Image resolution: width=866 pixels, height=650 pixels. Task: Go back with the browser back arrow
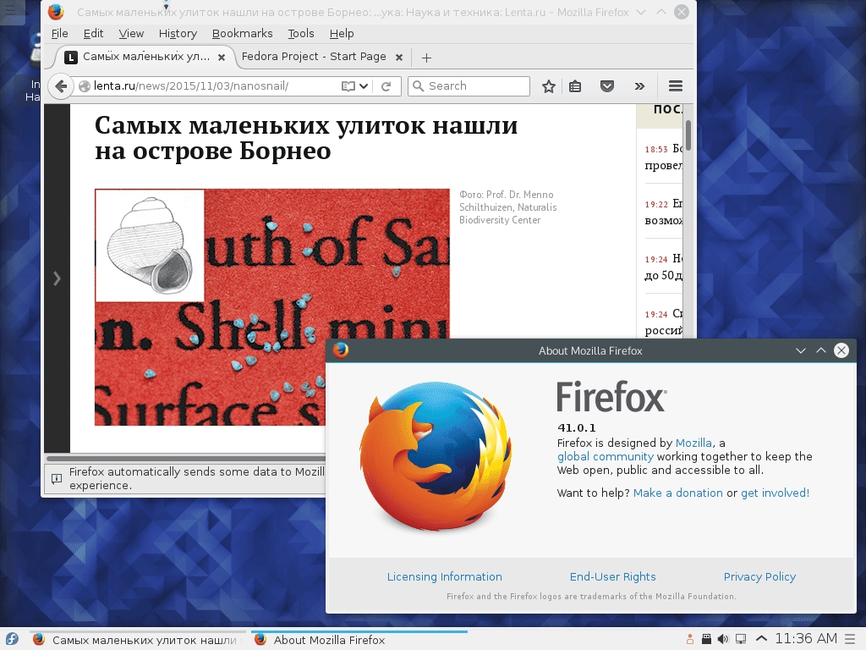pos(61,86)
